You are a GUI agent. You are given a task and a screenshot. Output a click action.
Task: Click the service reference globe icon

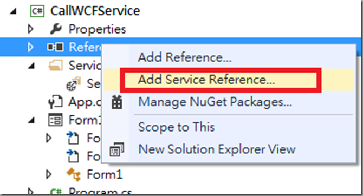[73, 84]
